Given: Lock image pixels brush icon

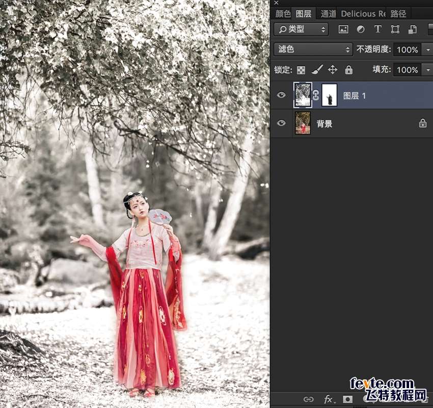Looking at the screenshot, I should tap(317, 70).
